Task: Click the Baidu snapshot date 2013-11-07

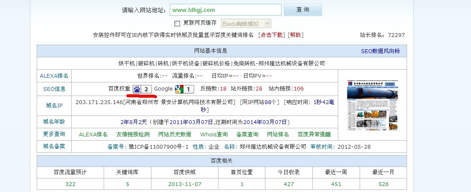Action: (185, 184)
